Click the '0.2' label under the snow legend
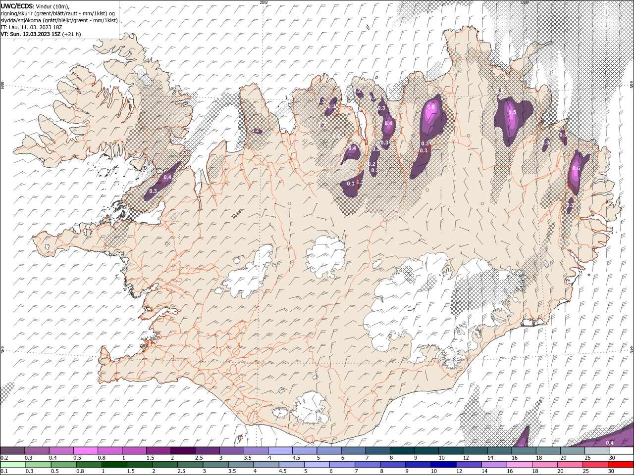The width and height of the screenshot is (634, 475). click(x=4, y=458)
